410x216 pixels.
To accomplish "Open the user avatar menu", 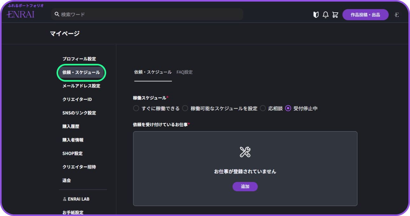I will point(397,15).
